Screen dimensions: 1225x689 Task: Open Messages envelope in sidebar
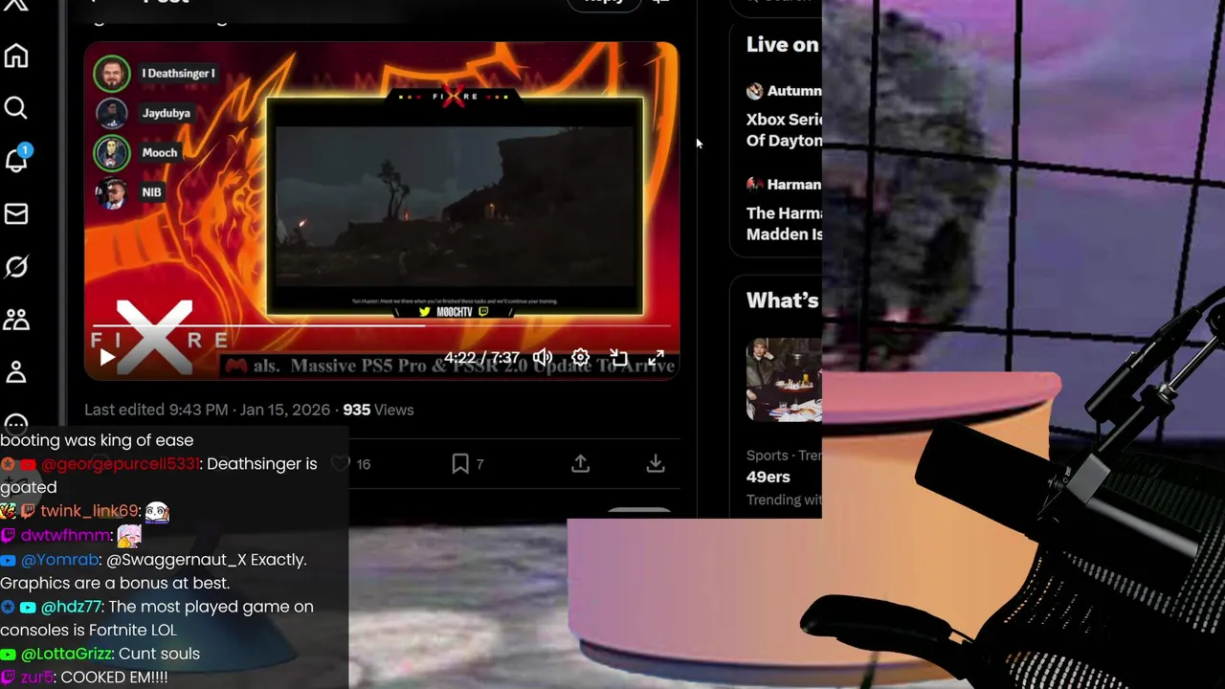[16, 213]
